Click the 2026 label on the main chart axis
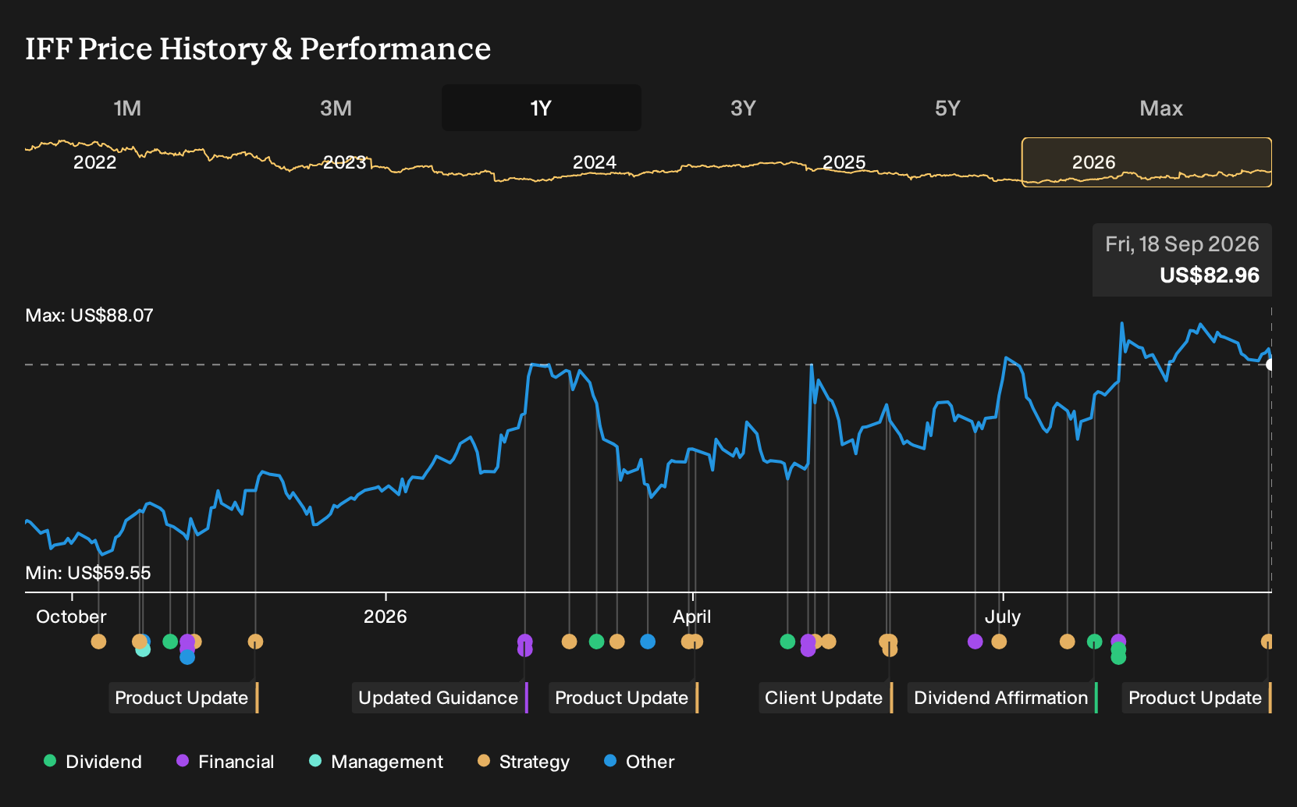Screen dimensions: 1297x807 385,617
